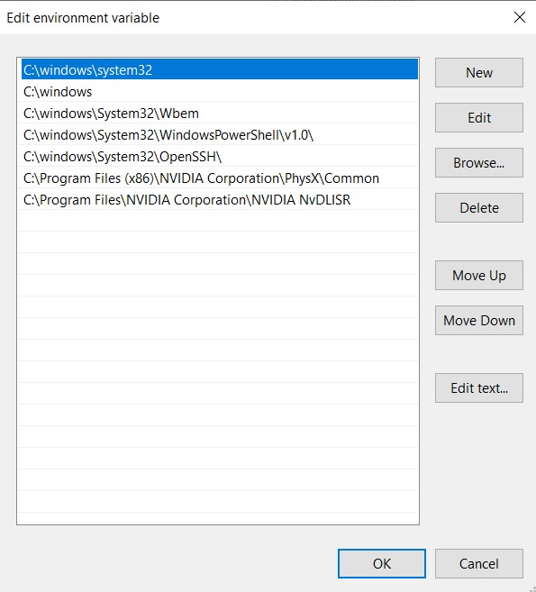Click the Move Down button
Screen dimensions: 536x592
[x=479, y=320]
